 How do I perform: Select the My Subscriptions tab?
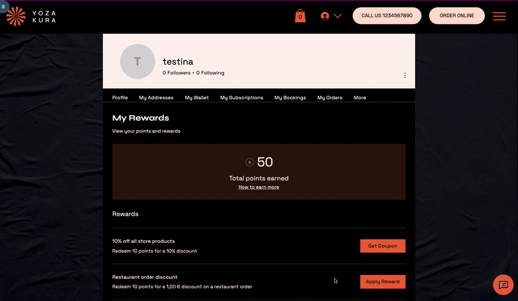(242, 98)
